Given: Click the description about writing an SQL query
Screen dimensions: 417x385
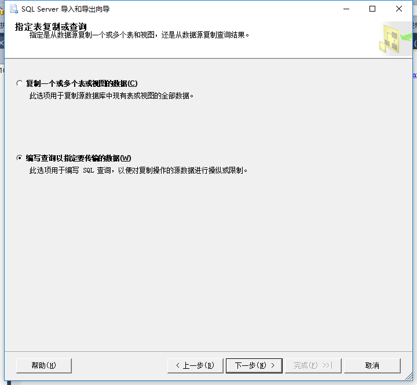Looking at the screenshot, I should pyautogui.click(x=138, y=170).
